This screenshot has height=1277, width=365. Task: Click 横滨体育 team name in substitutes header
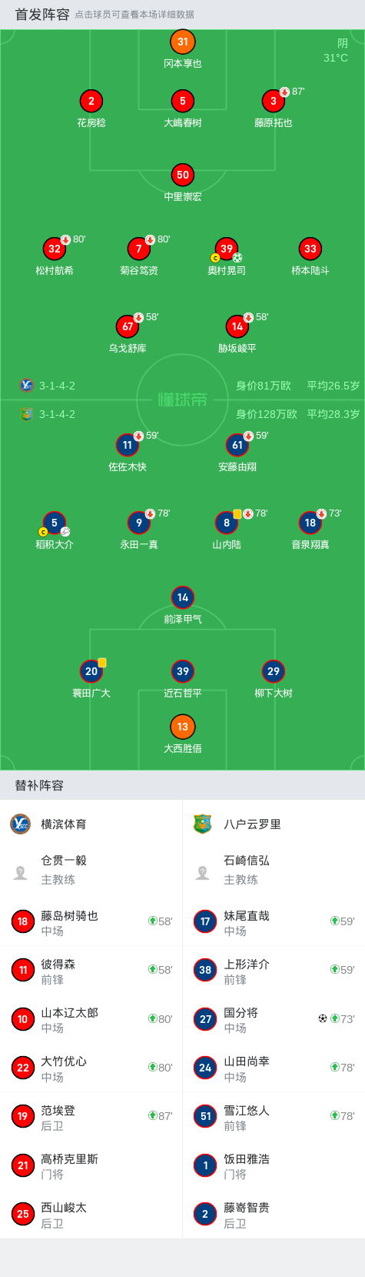point(64,824)
